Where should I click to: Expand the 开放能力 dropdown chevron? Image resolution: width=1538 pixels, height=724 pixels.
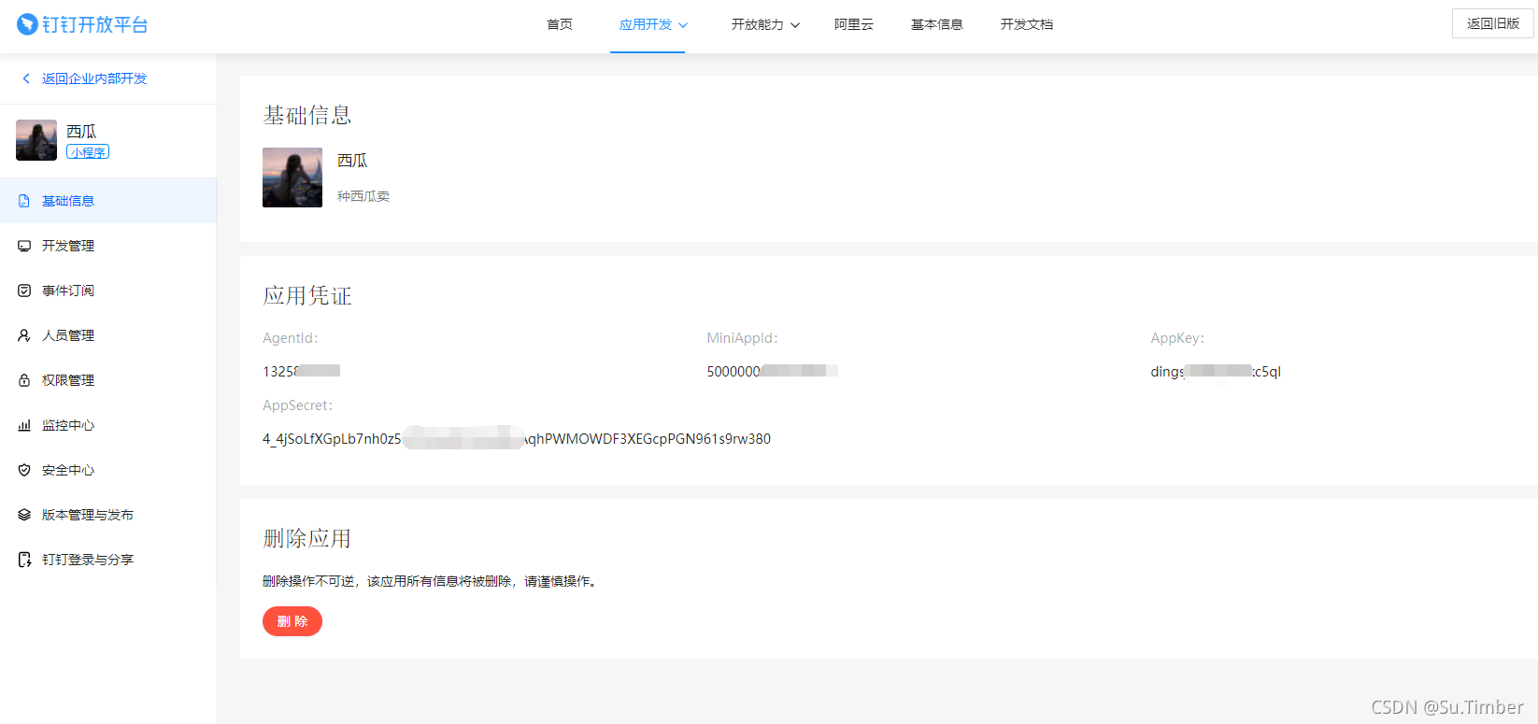coord(795,25)
